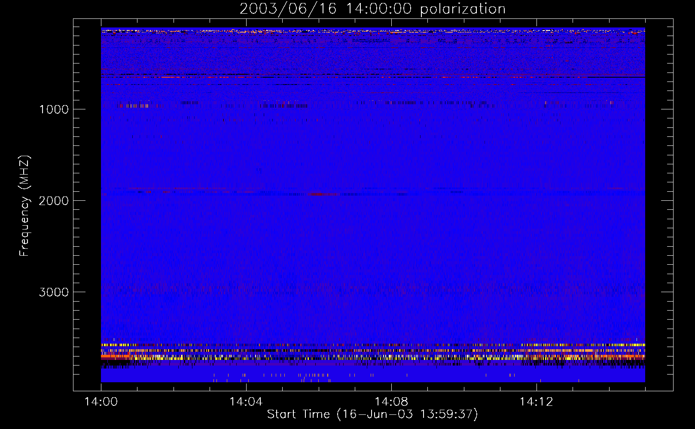This screenshot has height=429, width=695.
Task: Click the 3000 frequency tick label
Action: click(54, 292)
